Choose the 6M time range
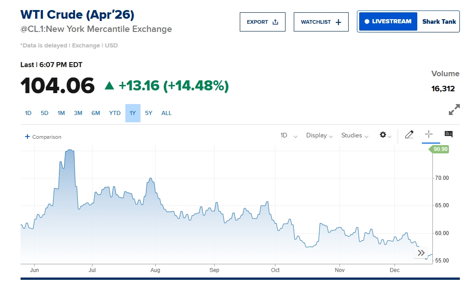 tap(96, 113)
